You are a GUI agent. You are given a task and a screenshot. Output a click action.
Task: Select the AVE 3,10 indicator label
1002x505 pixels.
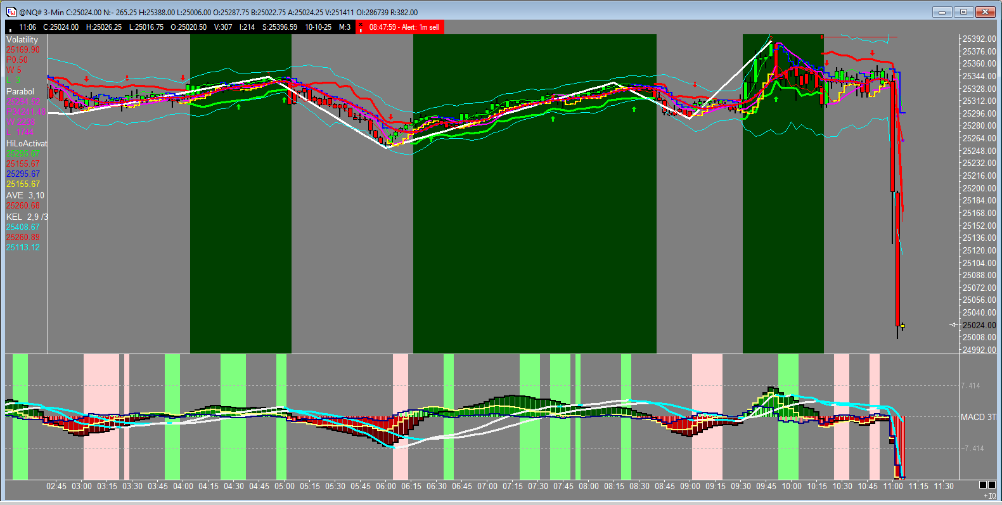25,195
